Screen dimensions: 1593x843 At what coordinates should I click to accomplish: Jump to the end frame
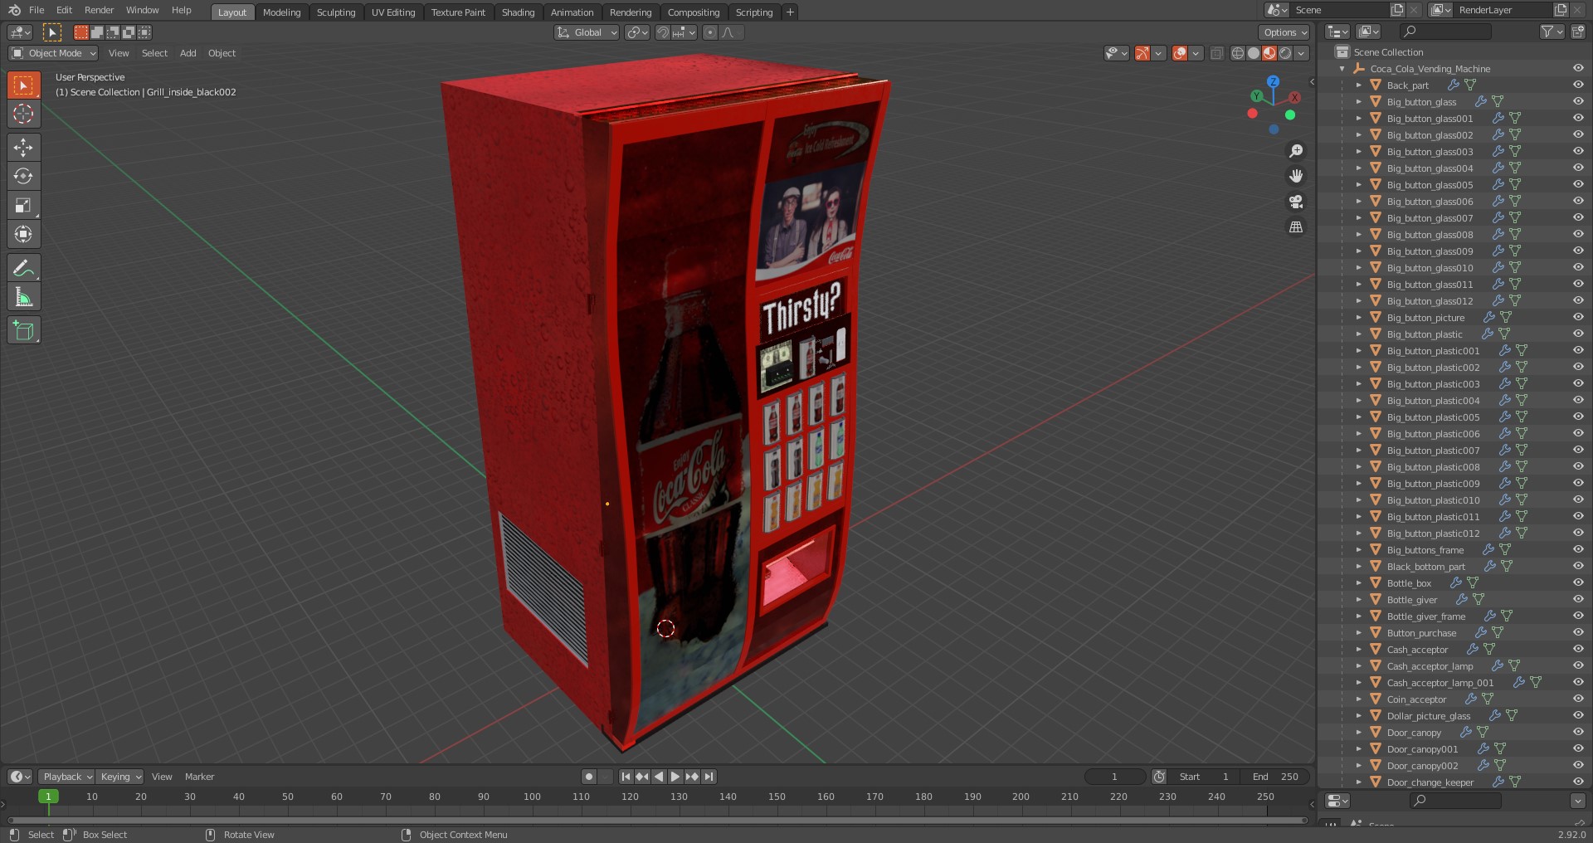point(709,777)
